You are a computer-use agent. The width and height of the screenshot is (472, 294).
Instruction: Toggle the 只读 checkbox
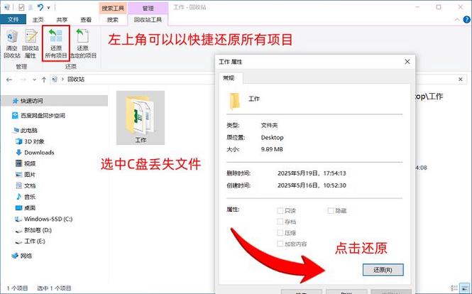click(x=280, y=211)
